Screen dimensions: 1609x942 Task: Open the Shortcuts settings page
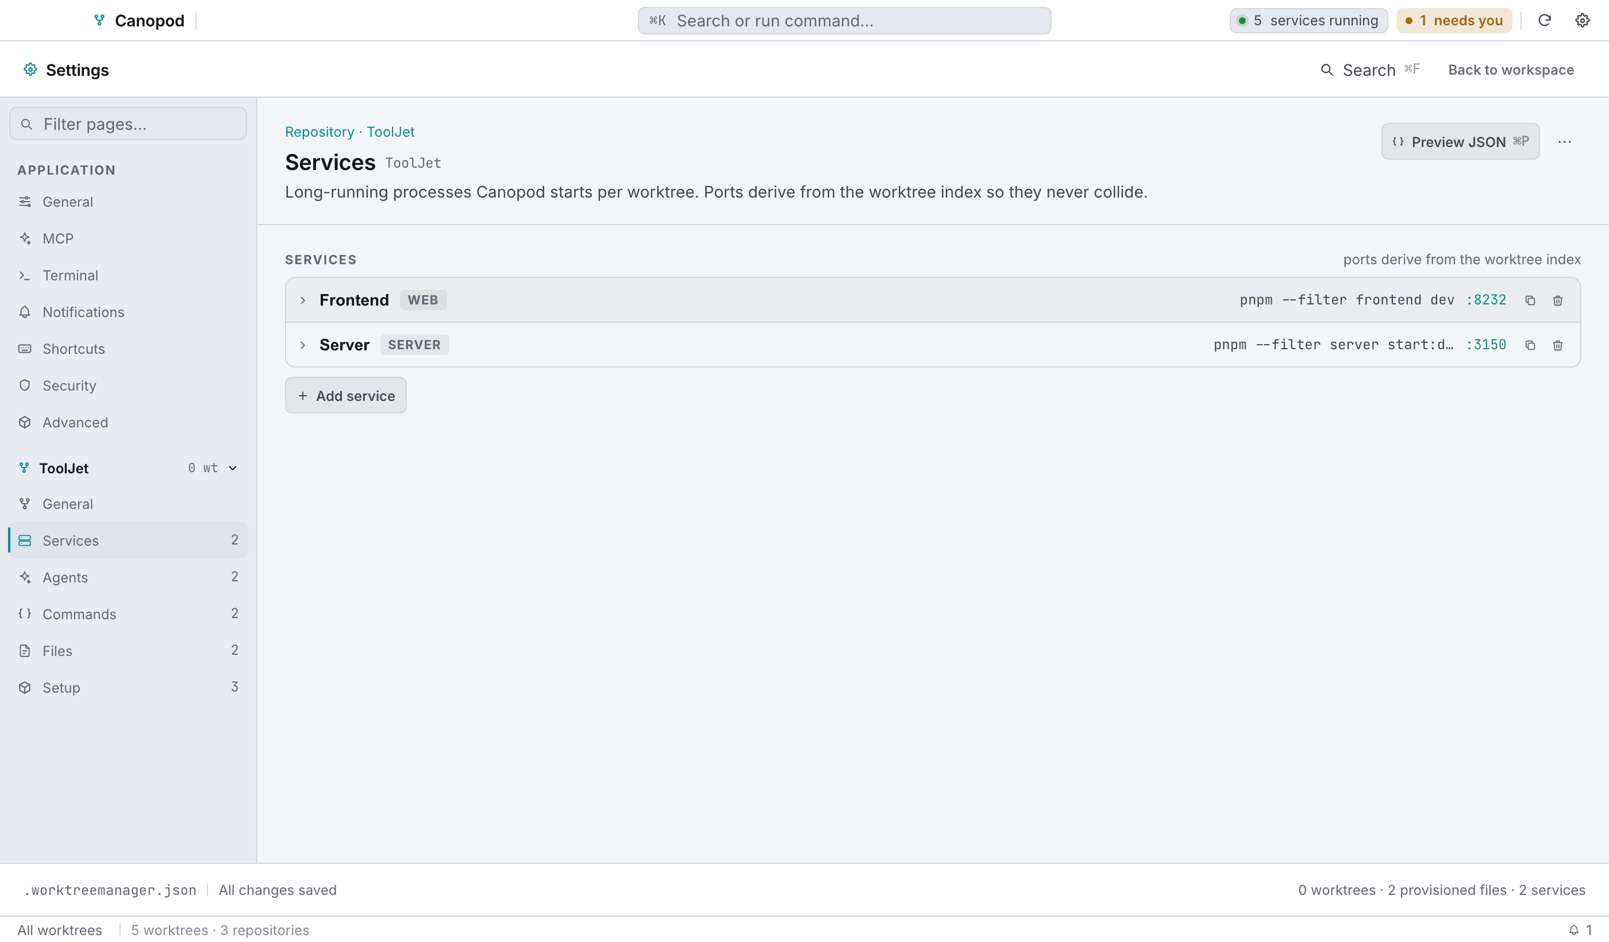[x=128, y=349]
